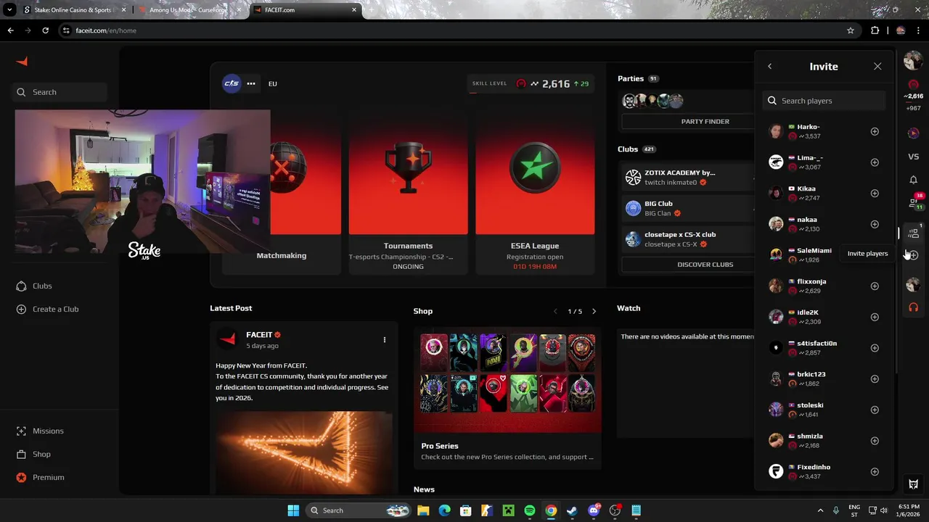The image size is (929, 522).
Task: Go to the previous Shop page
Action: tap(555, 311)
